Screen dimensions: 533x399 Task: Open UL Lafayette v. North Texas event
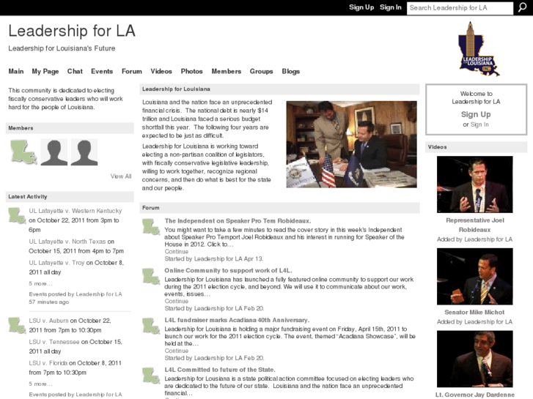tap(67, 242)
